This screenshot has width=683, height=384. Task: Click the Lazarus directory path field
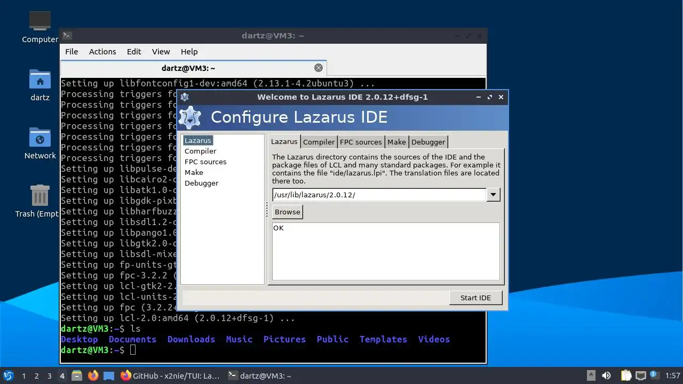[x=379, y=195]
